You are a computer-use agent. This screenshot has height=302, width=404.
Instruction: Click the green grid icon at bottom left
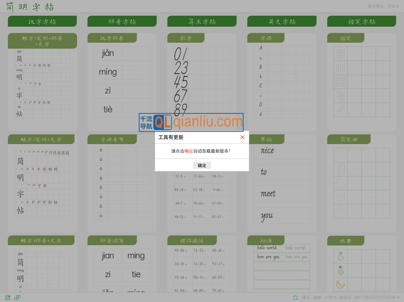[7, 297]
